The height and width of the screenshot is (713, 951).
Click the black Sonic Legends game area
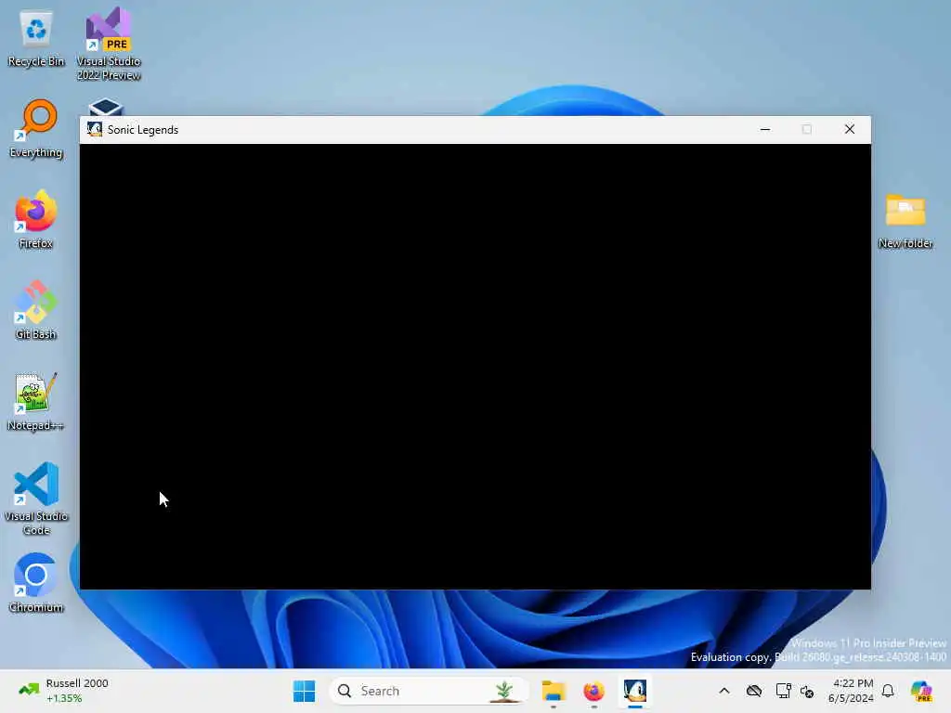(x=475, y=366)
